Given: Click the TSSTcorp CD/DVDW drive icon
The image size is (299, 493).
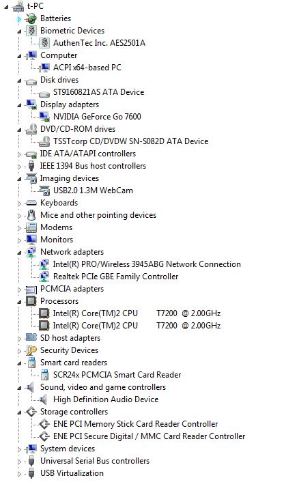Looking at the screenshot, I should pos(44,141).
